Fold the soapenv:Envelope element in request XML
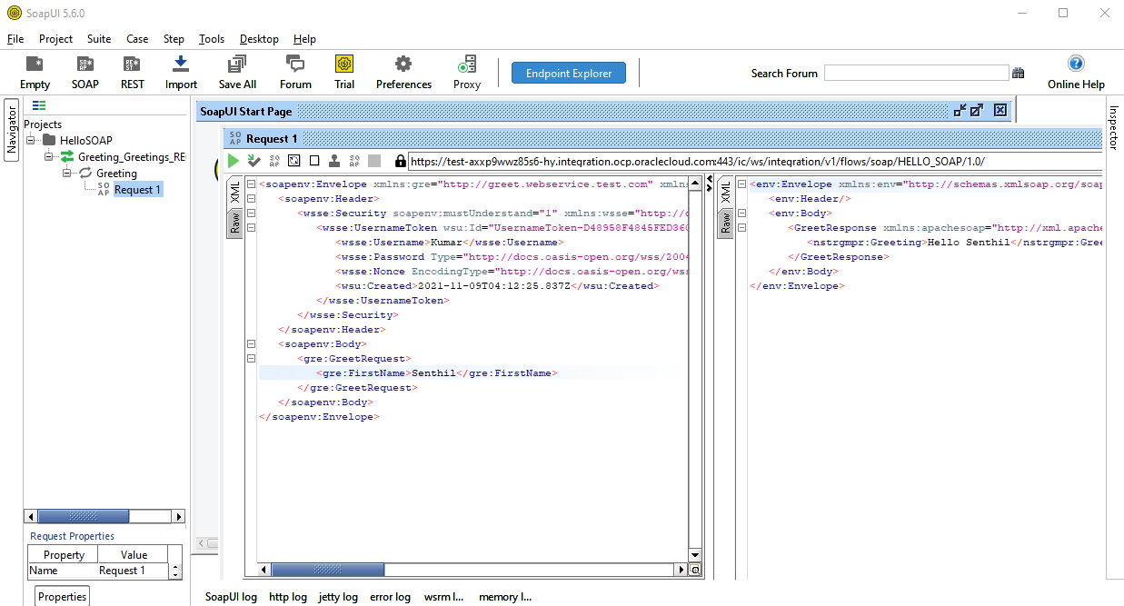The width and height of the screenshot is (1124, 606). point(251,184)
